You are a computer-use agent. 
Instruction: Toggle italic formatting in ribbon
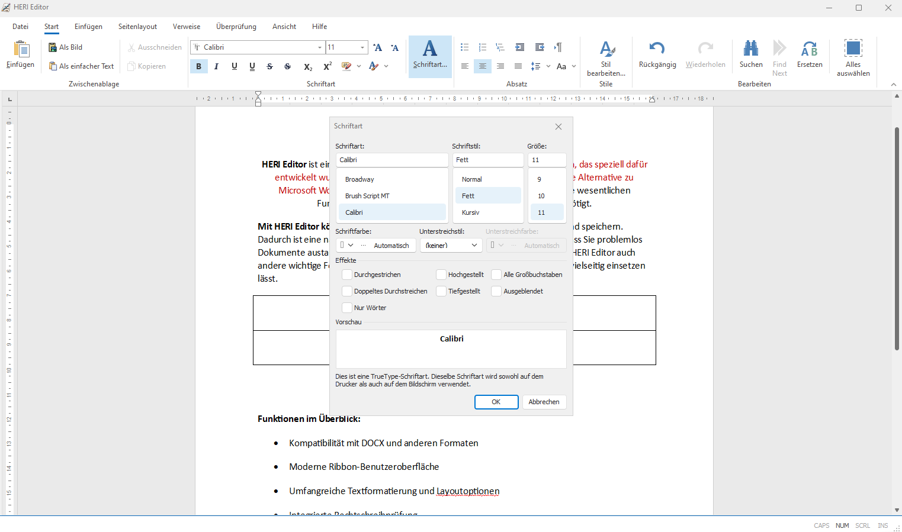click(x=217, y=66)
